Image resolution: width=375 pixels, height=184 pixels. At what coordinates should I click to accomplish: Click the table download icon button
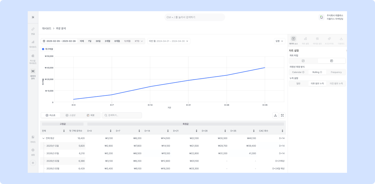pos(275,115)
